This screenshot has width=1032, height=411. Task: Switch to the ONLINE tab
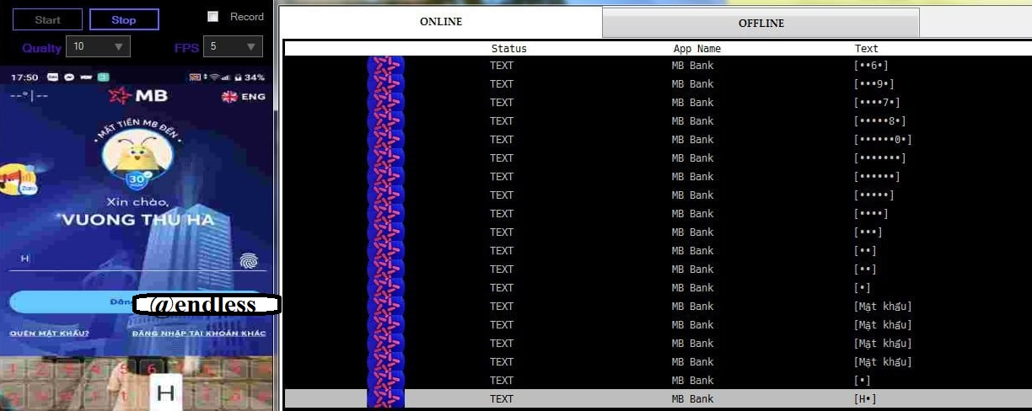pyautogui.click(x=441, y=22)
